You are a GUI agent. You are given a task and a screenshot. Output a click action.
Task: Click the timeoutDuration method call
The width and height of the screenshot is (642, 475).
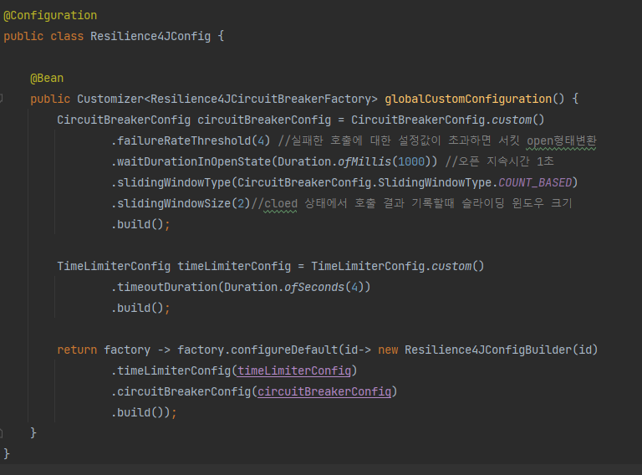click(x=167, y=287)
